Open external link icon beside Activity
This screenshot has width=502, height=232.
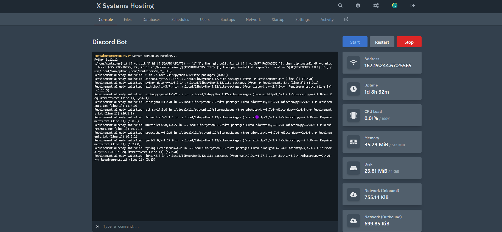tap(346, 19)
